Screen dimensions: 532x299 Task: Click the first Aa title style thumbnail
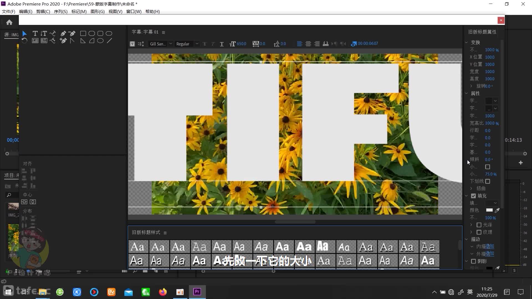click(x=138, y=247)
